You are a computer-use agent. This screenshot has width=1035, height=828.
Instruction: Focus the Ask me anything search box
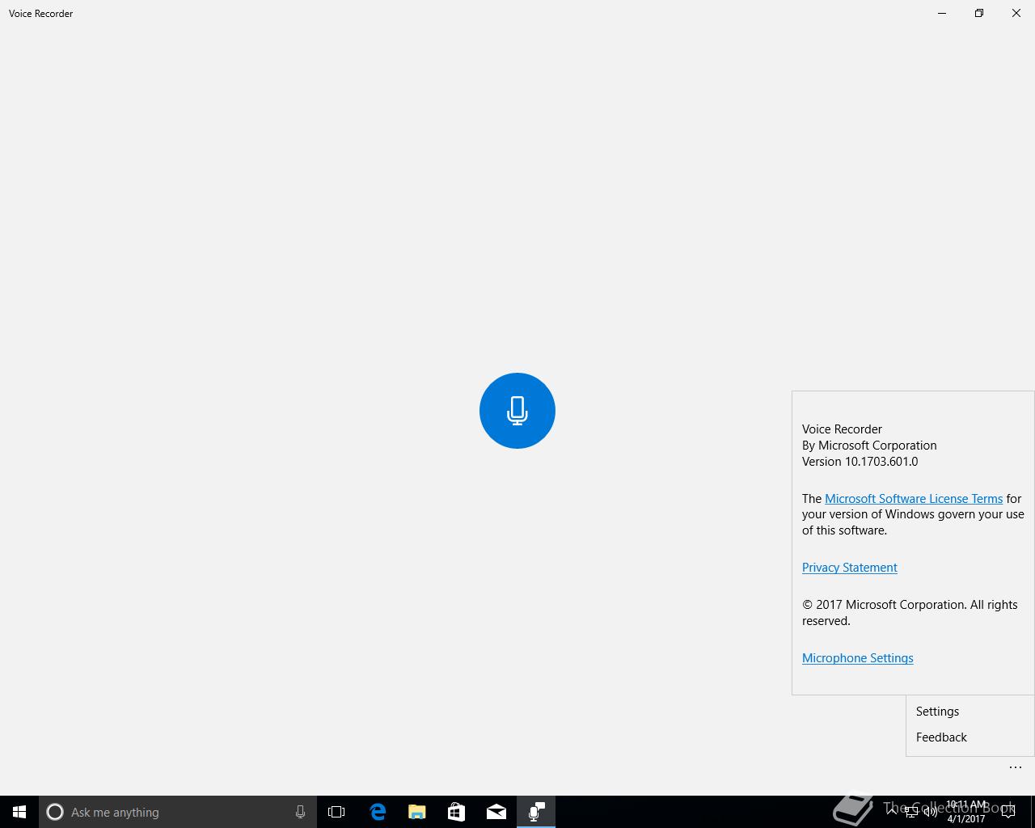[x=178, y=812]
